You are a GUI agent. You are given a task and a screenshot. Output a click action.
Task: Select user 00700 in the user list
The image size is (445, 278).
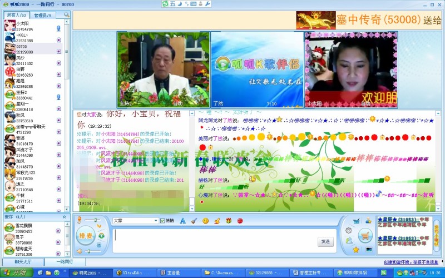33,49
